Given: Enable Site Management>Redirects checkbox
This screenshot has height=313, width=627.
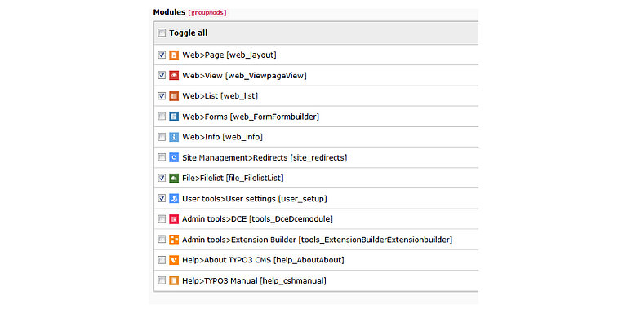Looking at the screenshot, I should [x=162, y=157].
